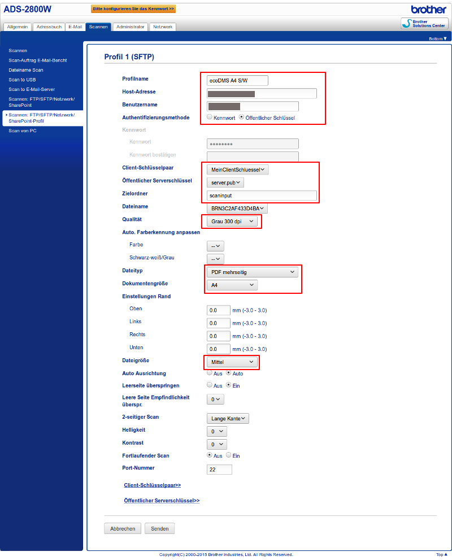Open Leere Seite Empfindlichkeit dropdown
This screenshot has width=452, height=560.
coord(216,400)
